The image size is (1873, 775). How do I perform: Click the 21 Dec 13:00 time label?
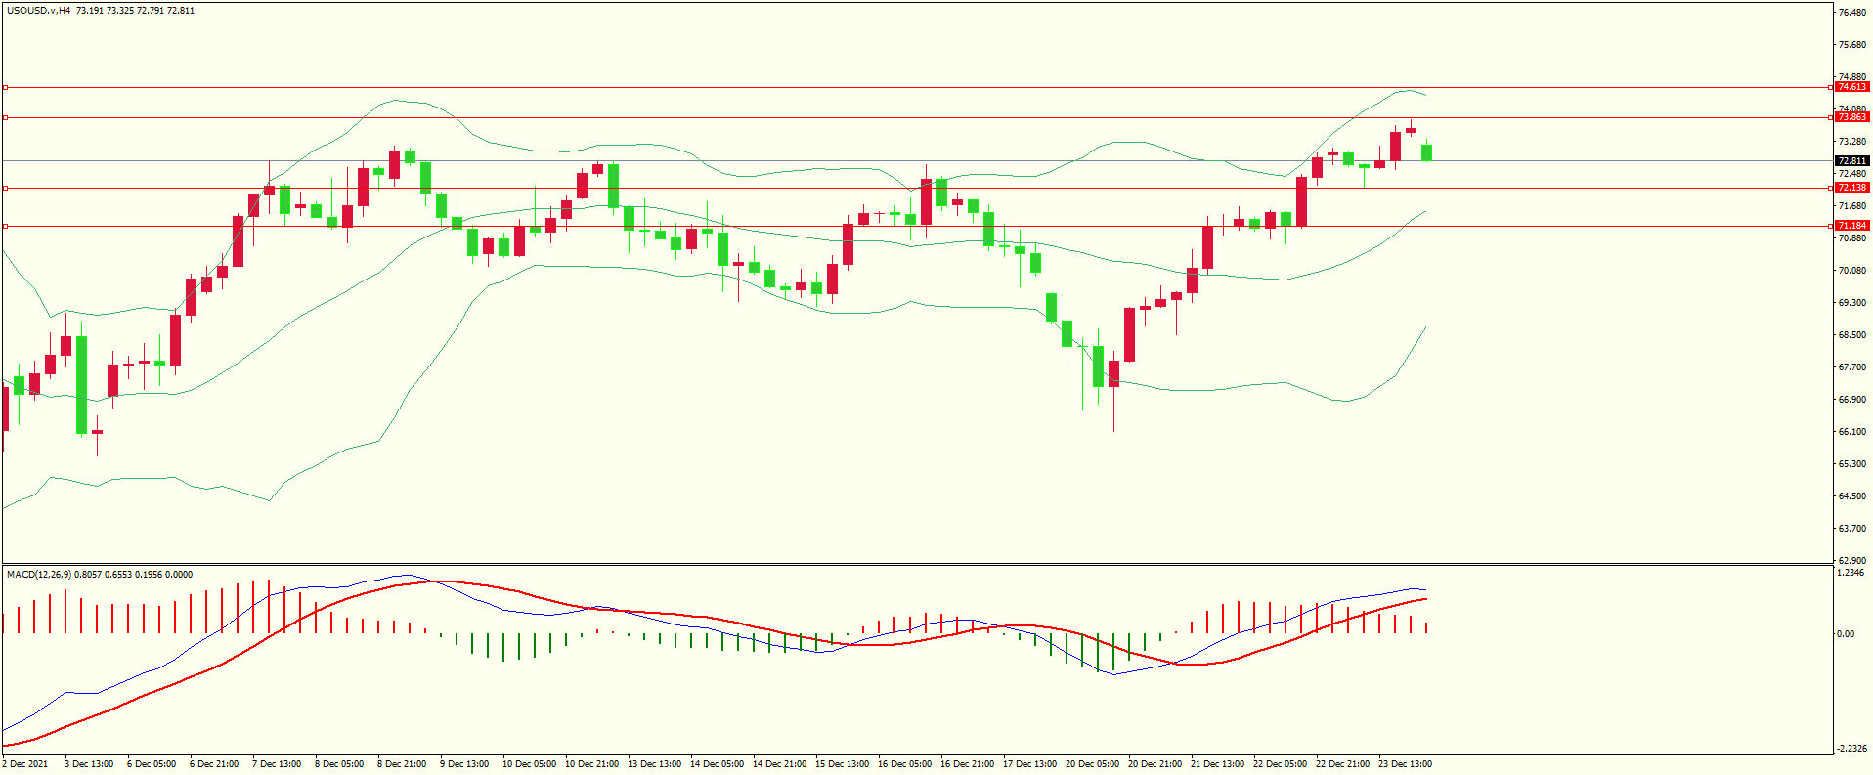[1217, 764]
